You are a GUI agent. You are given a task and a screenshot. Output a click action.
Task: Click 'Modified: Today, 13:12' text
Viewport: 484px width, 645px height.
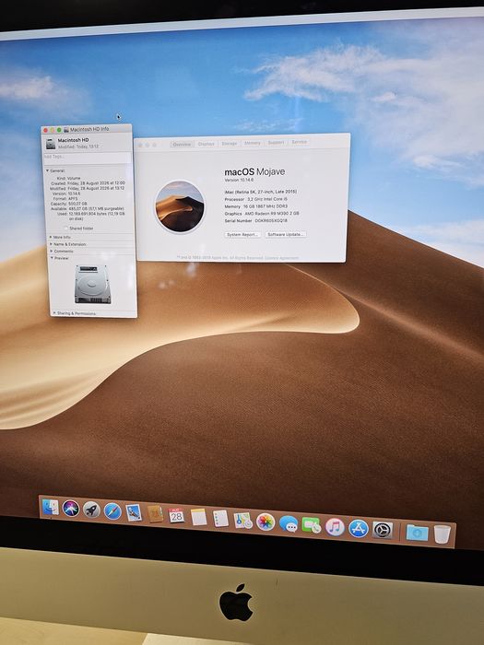78,147
